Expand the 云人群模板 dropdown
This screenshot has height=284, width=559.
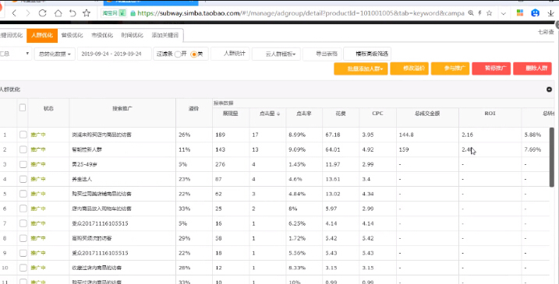click(276, 54)
